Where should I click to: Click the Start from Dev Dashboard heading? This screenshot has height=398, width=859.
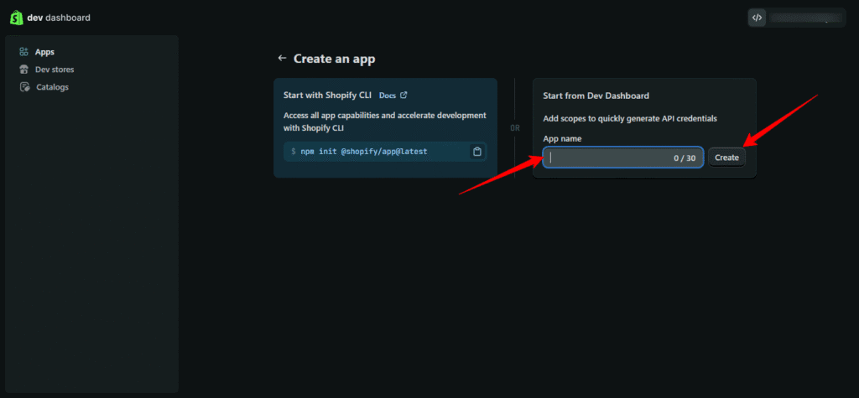coord(596,96)
